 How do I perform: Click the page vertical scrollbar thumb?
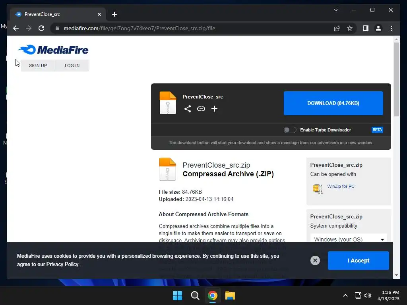[x=396, y=79]
